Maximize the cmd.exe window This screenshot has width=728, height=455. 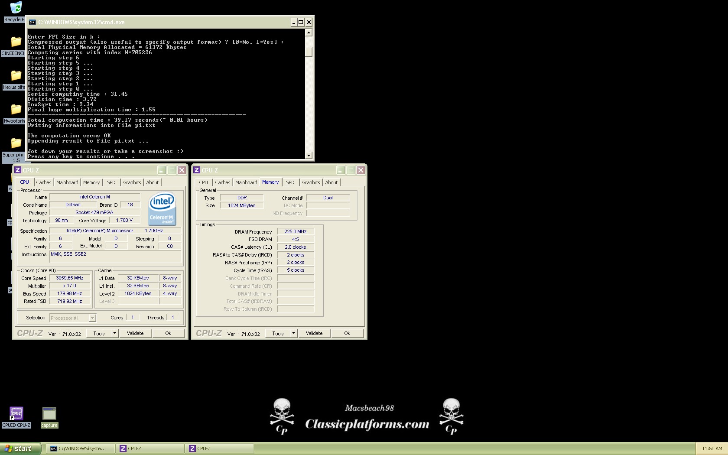[301, 22]
